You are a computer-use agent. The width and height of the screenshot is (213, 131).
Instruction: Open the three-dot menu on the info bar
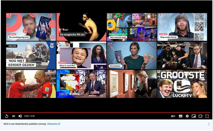click(x=209, y=124)
